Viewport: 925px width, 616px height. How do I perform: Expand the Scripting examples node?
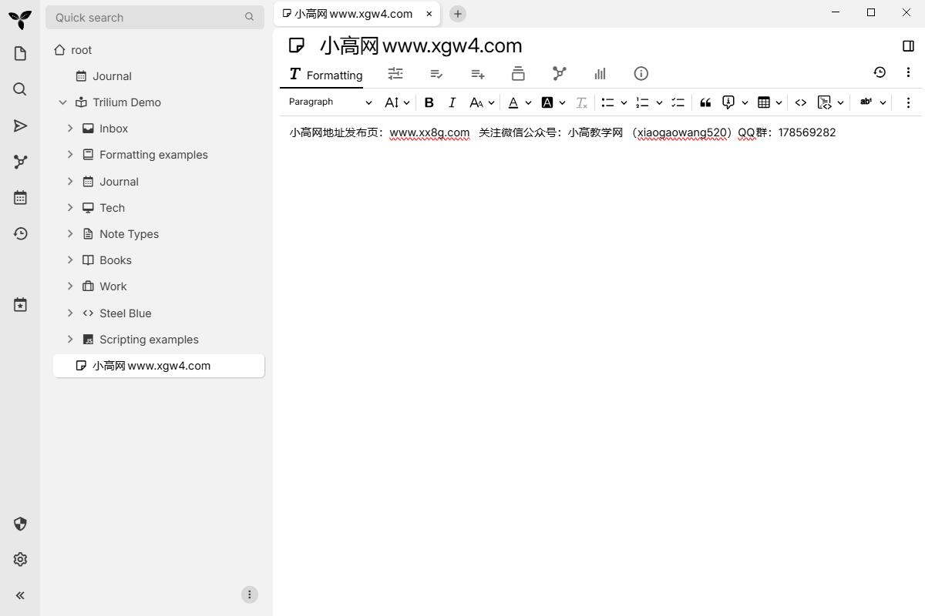pyautogui.click(x=70, y=340)
